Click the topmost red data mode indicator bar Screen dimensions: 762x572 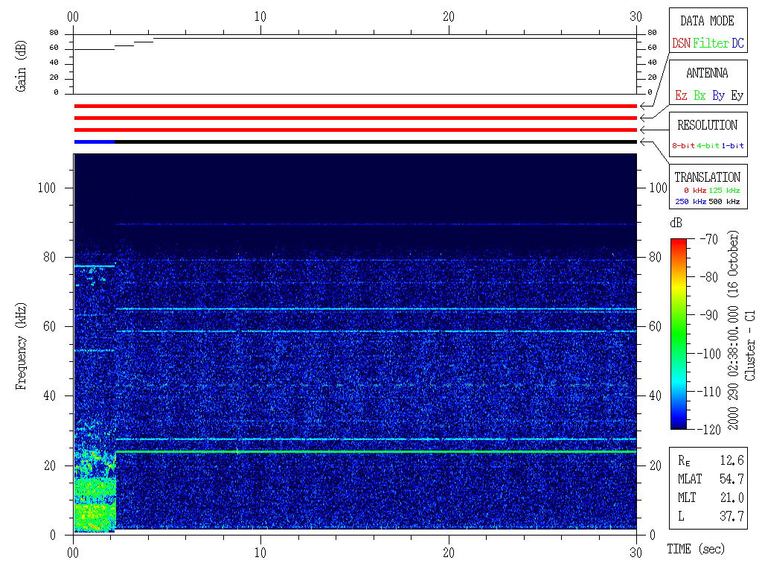coord(355,107)
